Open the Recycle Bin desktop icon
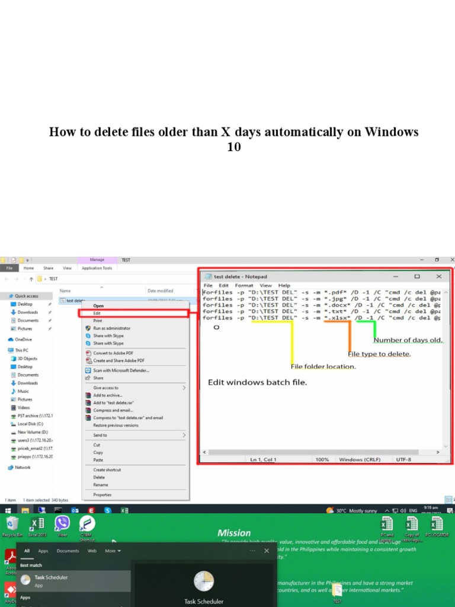The width and height of the screenshot is (455, 607). point(12,526)
